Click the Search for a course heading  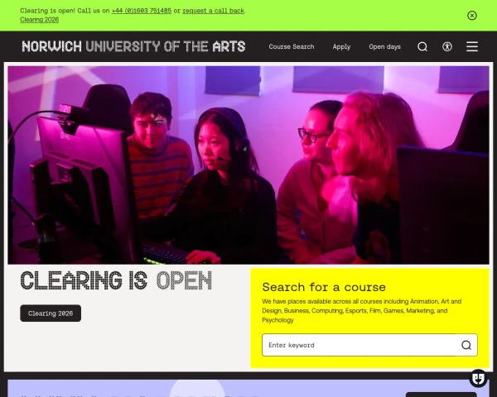tap(324, 287)
